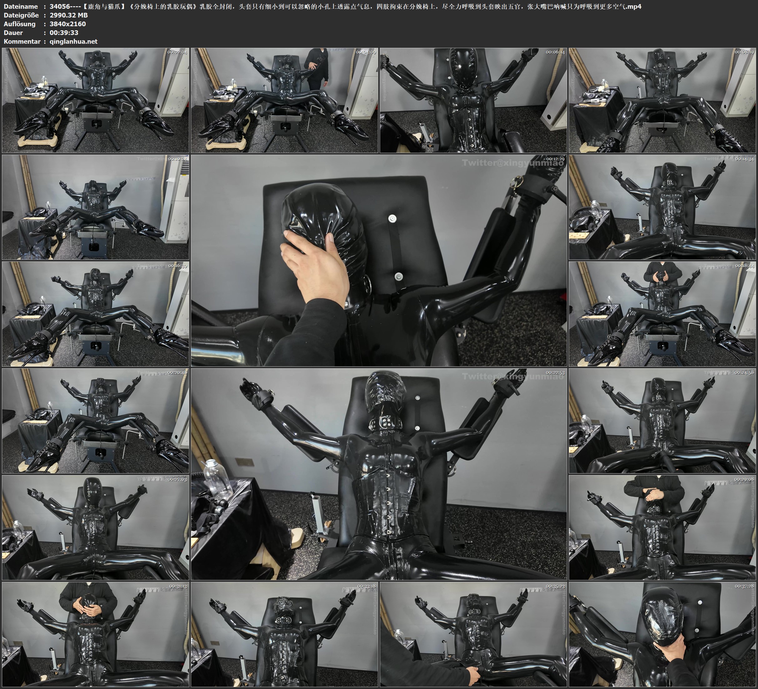The image size is (758, 689).
Task: Click the qinglanhua.net comment text
Action: point(73,41)
